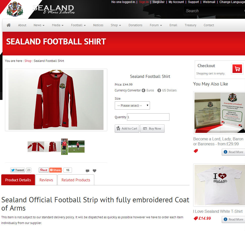Expand the Shop navigation dropdown
245x231 pixels.
tap(116, 25)
